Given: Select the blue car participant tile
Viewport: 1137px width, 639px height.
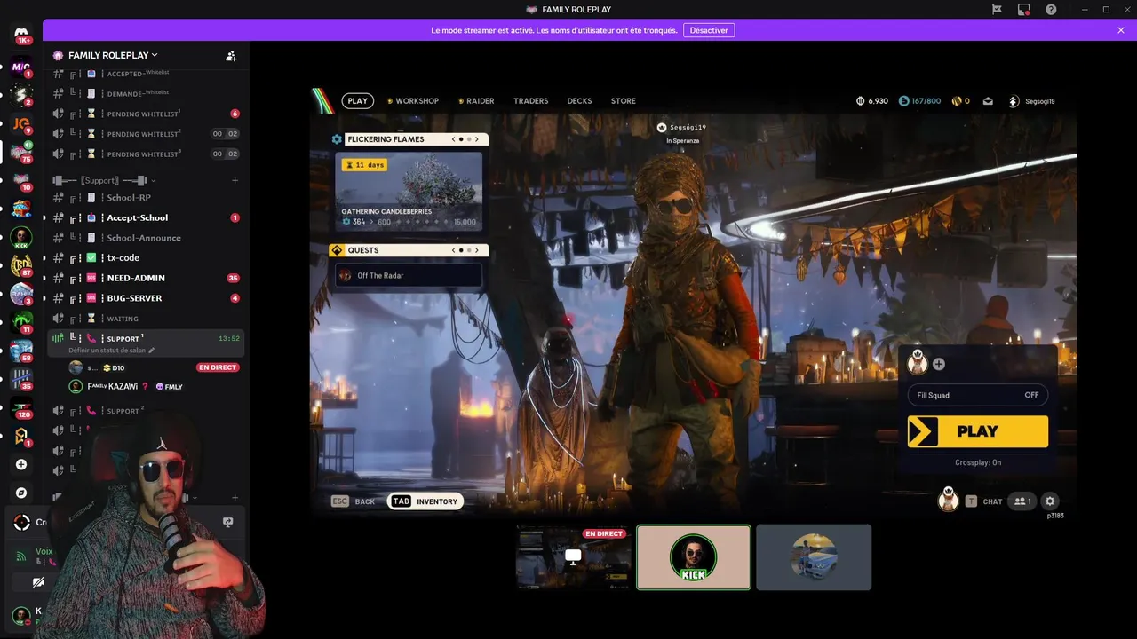Looking at the screenshot, I should [x=814, y=557].
